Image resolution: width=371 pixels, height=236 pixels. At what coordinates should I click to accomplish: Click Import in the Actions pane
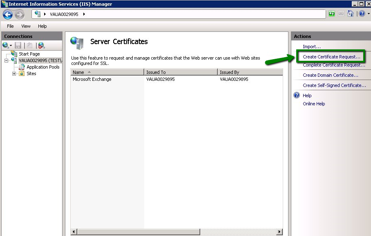coord(311,47)
